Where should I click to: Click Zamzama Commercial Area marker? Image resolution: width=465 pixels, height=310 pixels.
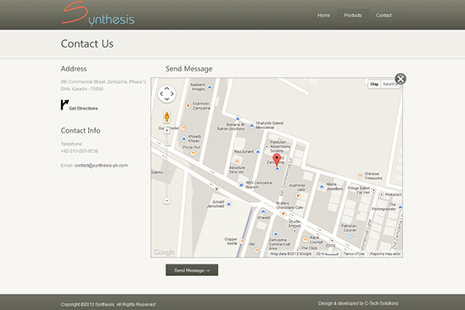[276, 234]
